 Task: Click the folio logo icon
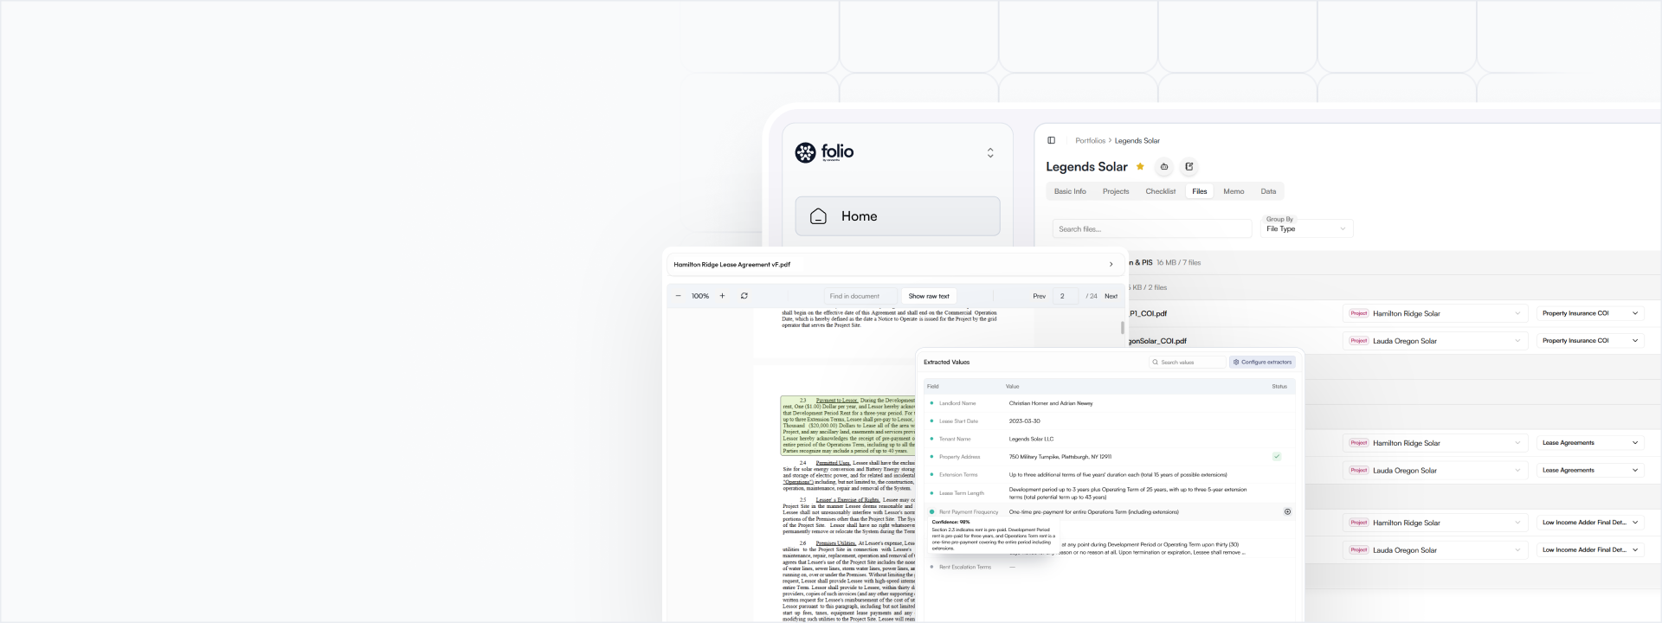click(x=805, y=152)
